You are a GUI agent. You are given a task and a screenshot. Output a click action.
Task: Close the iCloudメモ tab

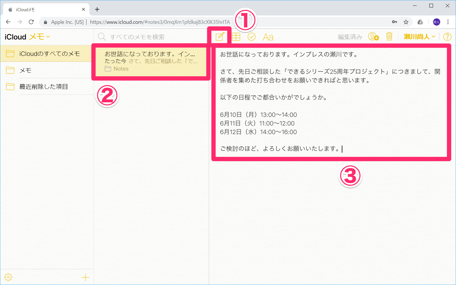pyautogui.click(x=84, y=9)
